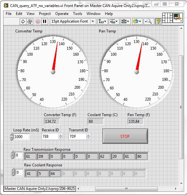Screen dimensions: 187x195
Task: Open the Distribute Objects tool menu
Action: [114, 22]
